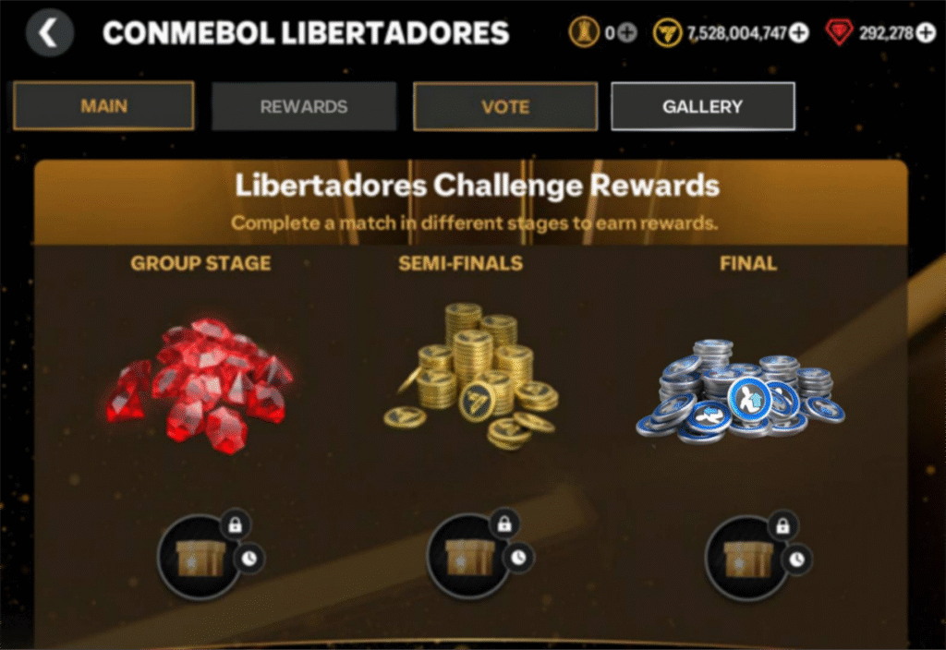Go back using the arrow button

click(x=50, y=32)
